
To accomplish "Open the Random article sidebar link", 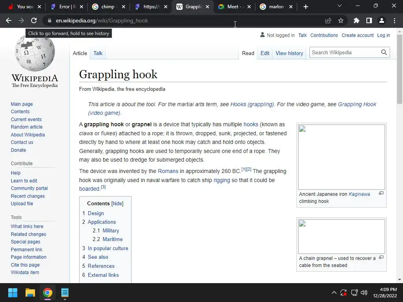I will point(27,127).
